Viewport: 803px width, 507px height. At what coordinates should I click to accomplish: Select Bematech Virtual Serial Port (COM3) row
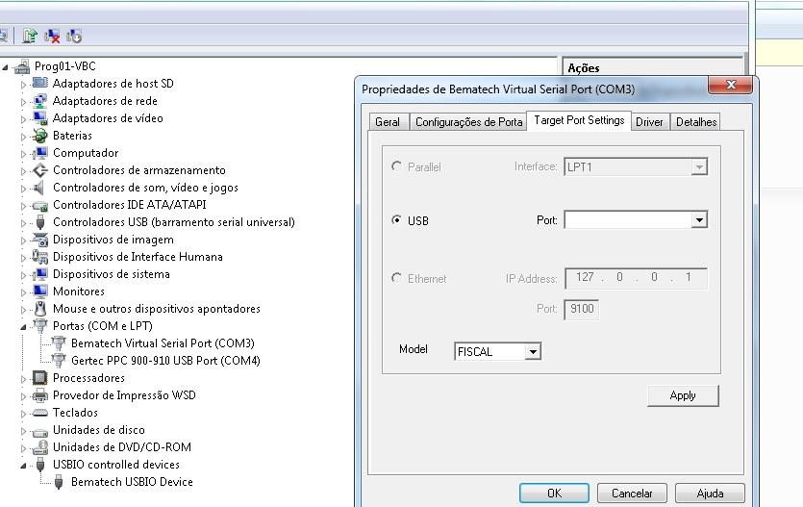click(x=163, y=343)
